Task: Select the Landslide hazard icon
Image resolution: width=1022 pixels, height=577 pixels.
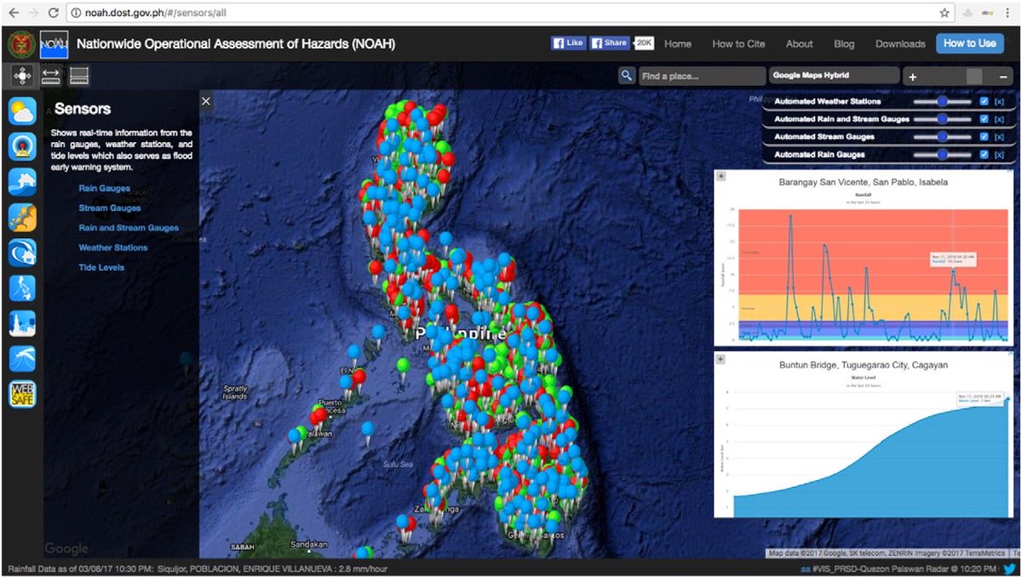Action: tap(21, 217)
